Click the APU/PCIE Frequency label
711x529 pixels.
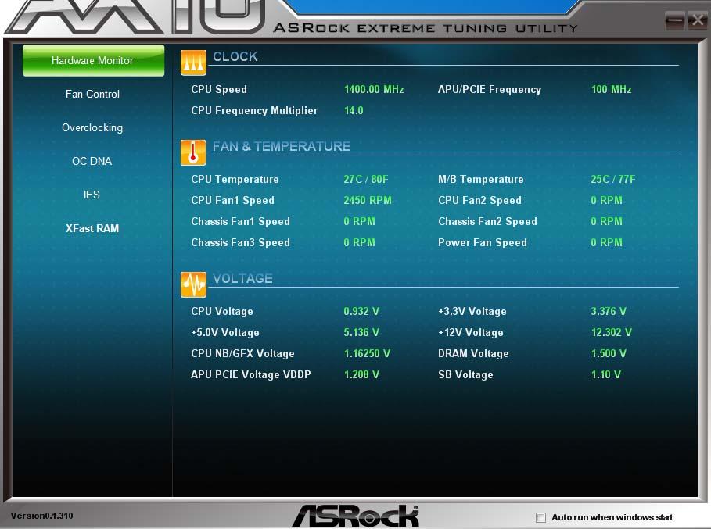tap(490, 89)
